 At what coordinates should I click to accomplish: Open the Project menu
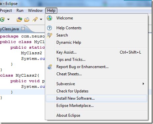[x=6, y=11]
